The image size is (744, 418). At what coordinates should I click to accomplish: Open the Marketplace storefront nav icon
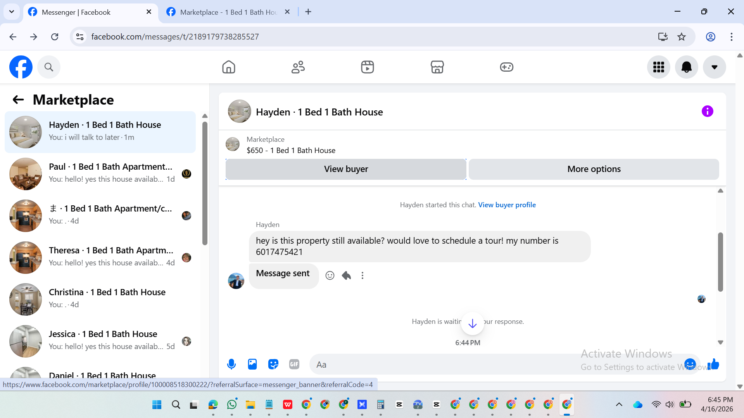437,67
